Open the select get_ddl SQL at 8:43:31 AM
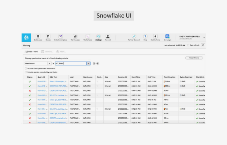The width and height of the screenshot is (227, 145). [58, 100]
